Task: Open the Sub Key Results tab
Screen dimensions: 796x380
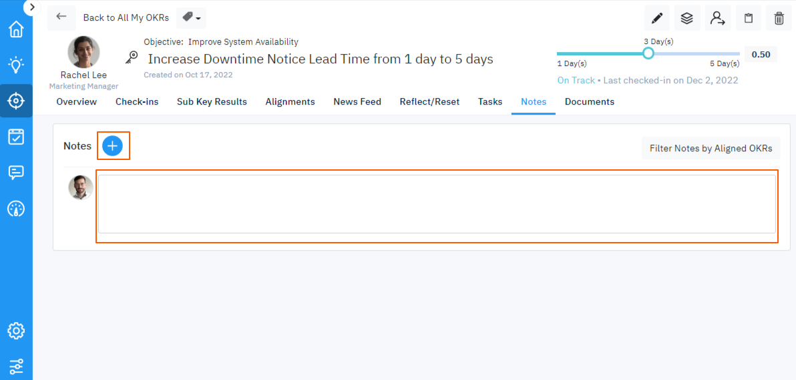Action: pyautogui.click(x=212, y=102)
